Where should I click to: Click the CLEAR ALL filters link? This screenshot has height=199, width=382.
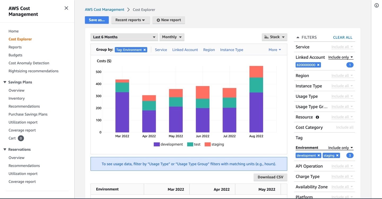coord(342,37)
